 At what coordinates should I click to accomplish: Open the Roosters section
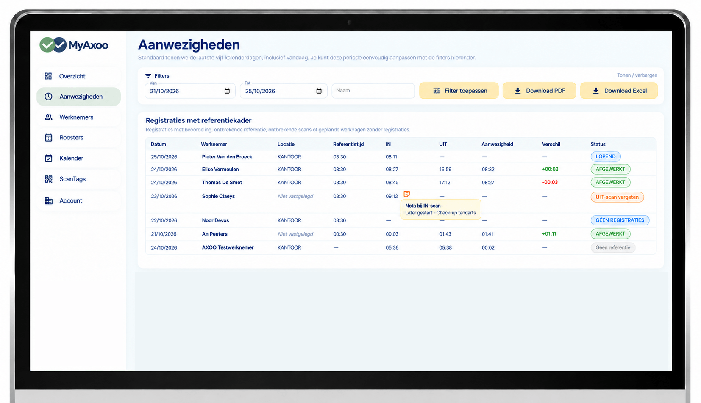click(x=78, y=137)
